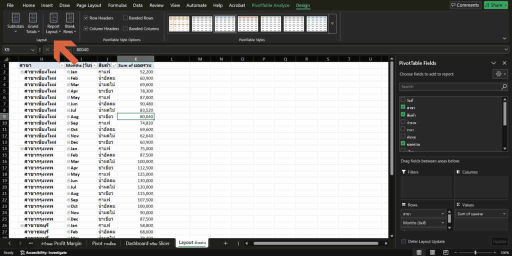Click Accessibility: Investigate in status bar
The width and height of the screenshot is (512, 256).
click(x=43, y=252)
